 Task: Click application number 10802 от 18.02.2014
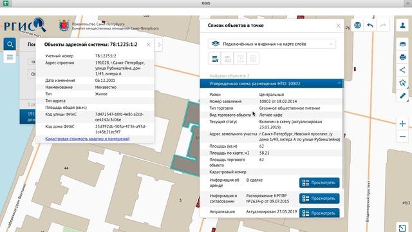278,101
